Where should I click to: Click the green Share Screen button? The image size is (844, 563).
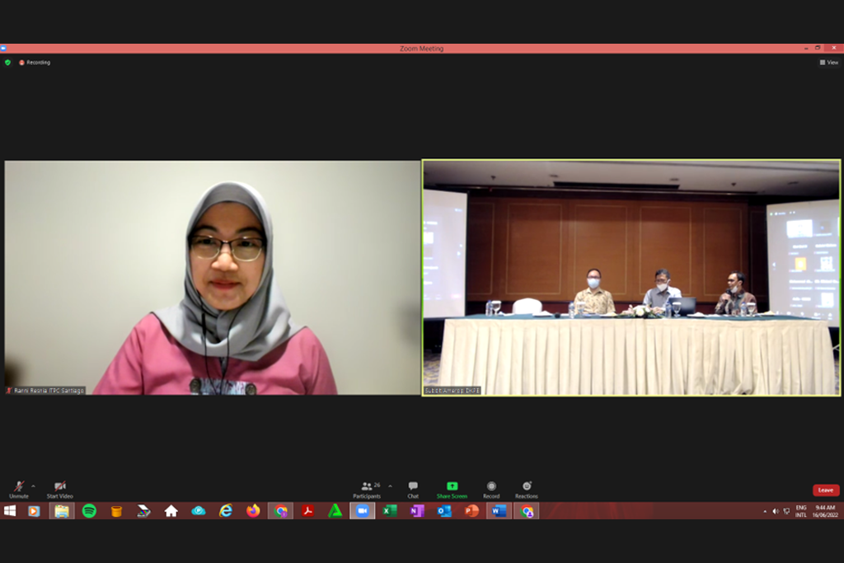pos(452,489)
